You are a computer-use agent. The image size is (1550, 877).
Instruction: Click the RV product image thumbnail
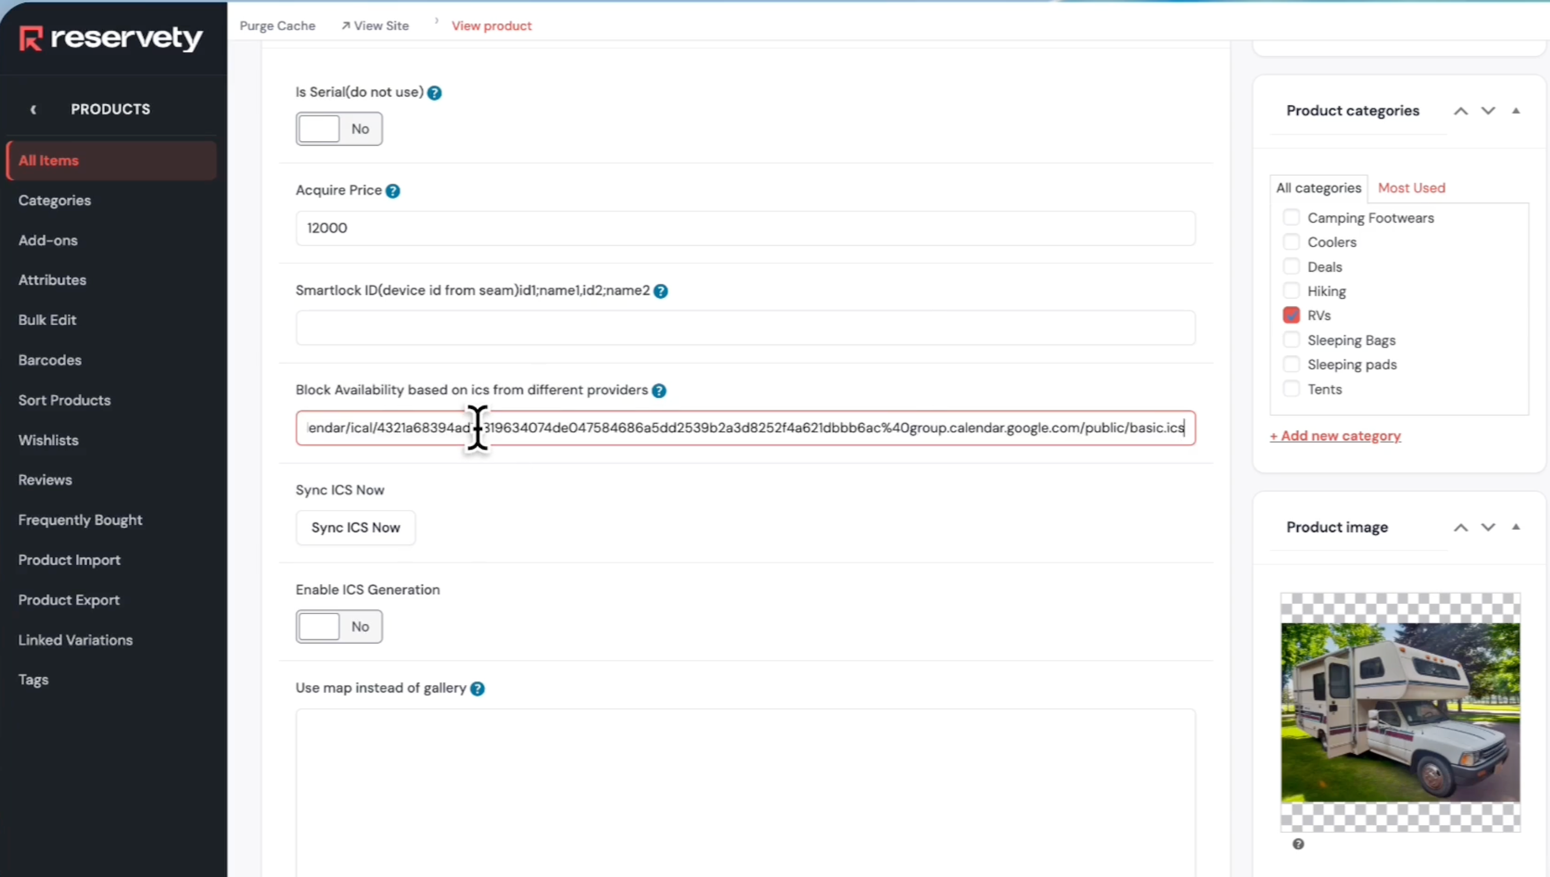coord(1400,713)
